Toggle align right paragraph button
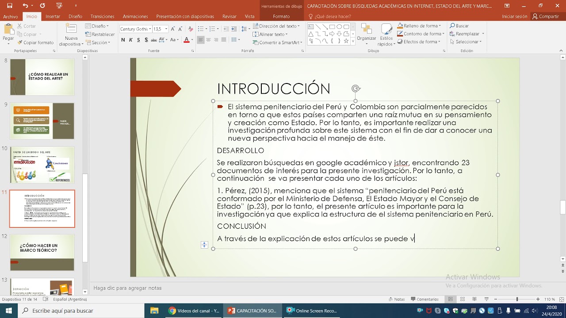566x318 pixels. (x=216, y=40)
